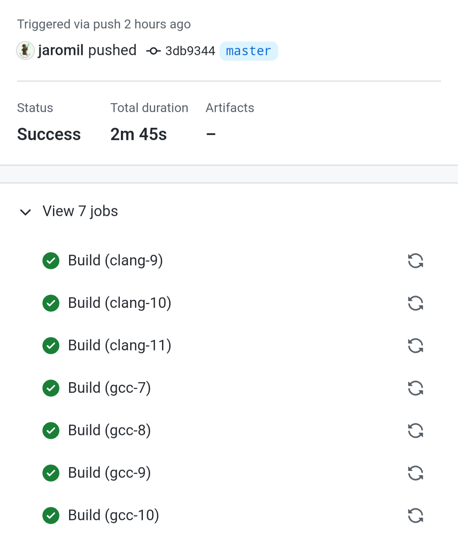The image size is (458, 547).
Task: Re-run the Build (gcc-7) job
Action: pos(415,388)
